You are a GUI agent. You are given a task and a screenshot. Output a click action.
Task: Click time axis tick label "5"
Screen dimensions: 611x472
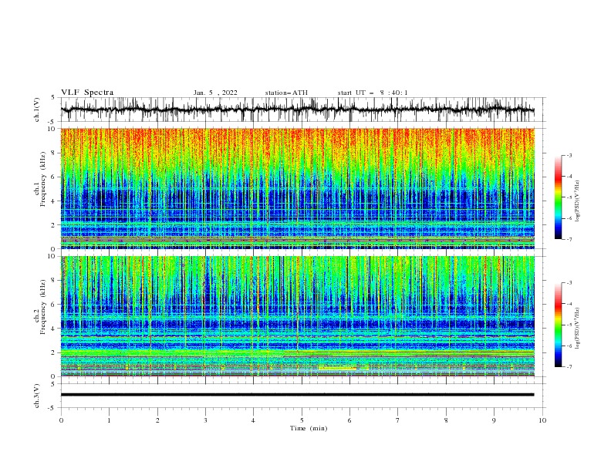pyautogui.click(x=302, y=420)
